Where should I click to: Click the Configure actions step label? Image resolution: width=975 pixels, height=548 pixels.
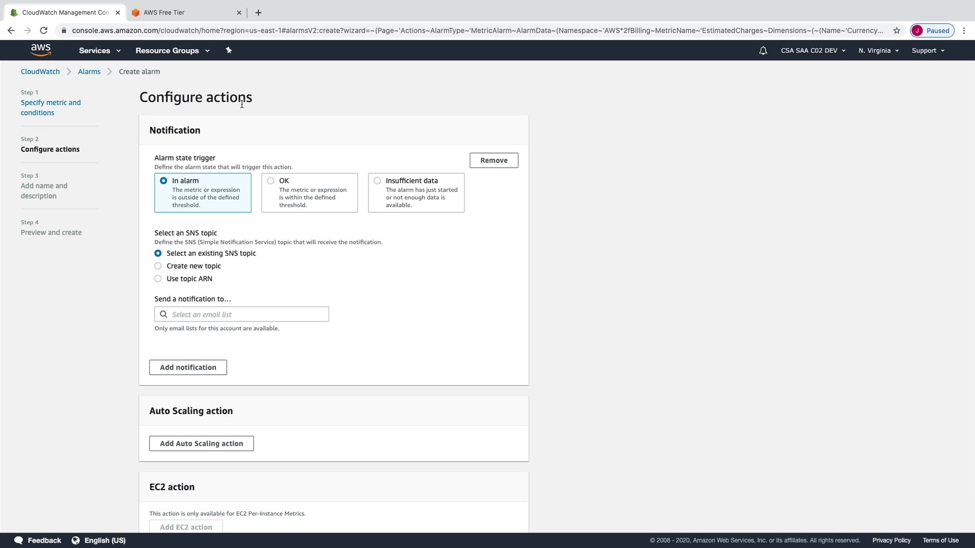tap(50, 149)
